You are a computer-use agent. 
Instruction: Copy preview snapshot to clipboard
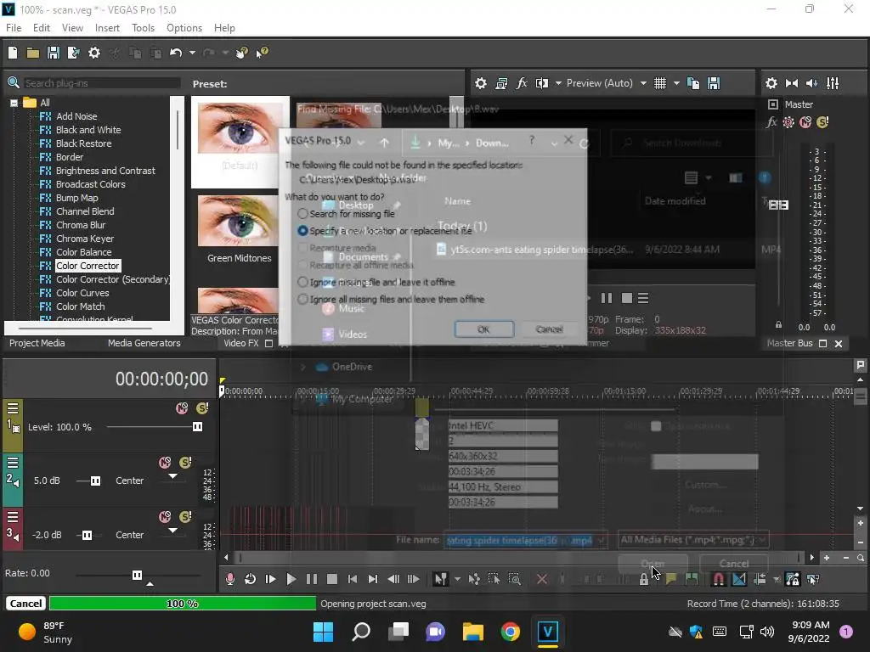(693, 83)
